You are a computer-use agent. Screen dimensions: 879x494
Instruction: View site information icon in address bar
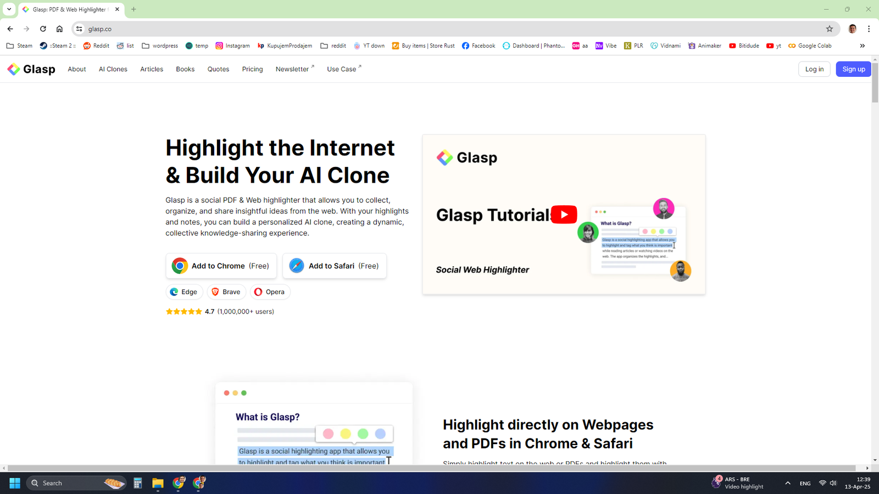(x=79, y=29)
